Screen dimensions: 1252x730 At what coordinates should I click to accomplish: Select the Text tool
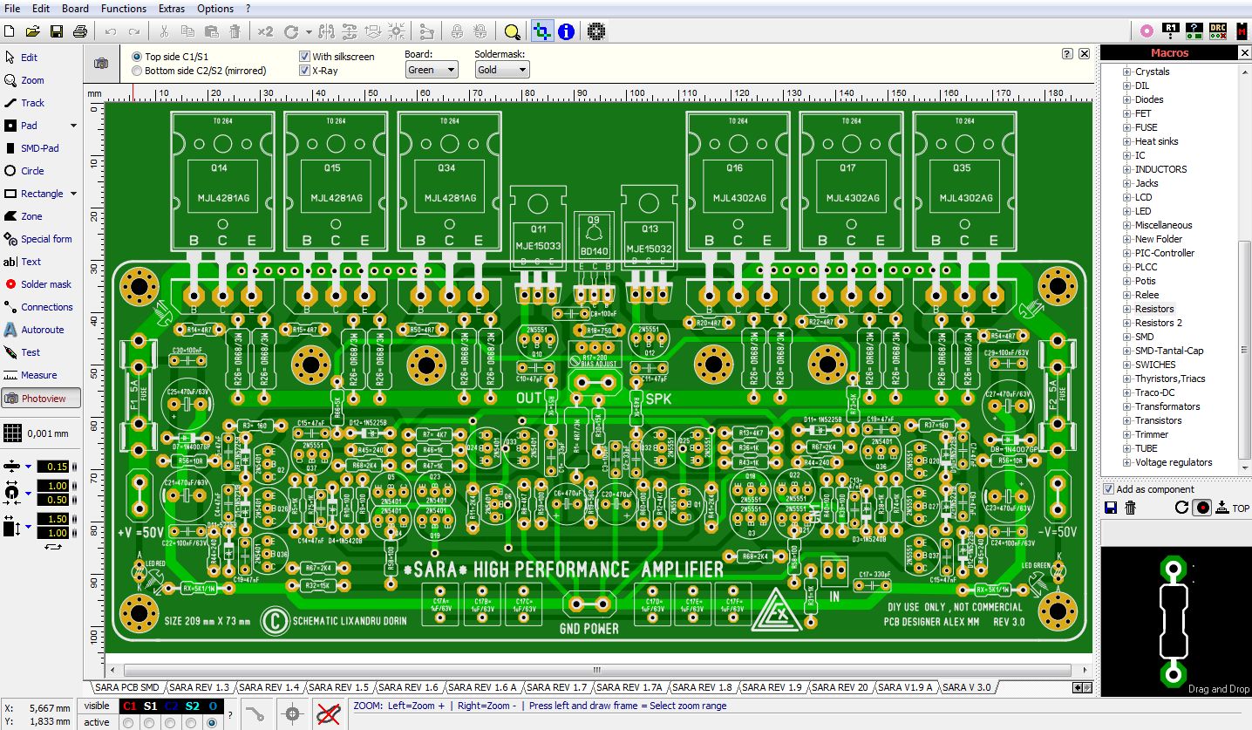pos(23,262)
